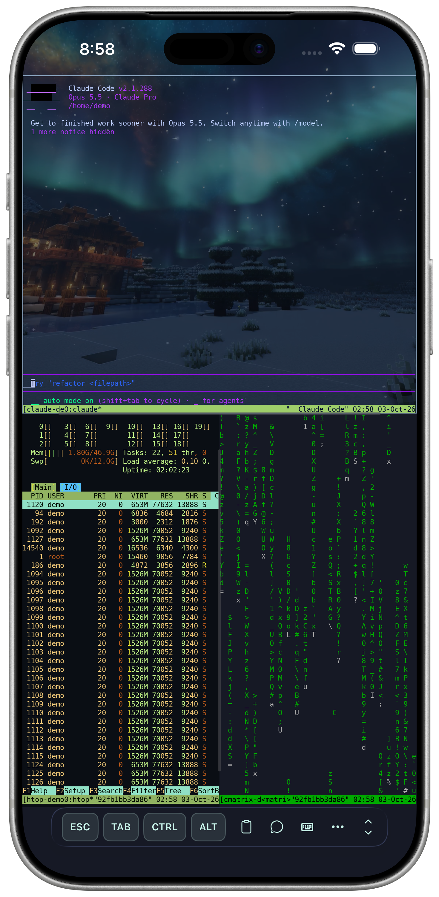
Task: Select the claude-de0:claude tmux status bar
Action: tap(219, 409)
